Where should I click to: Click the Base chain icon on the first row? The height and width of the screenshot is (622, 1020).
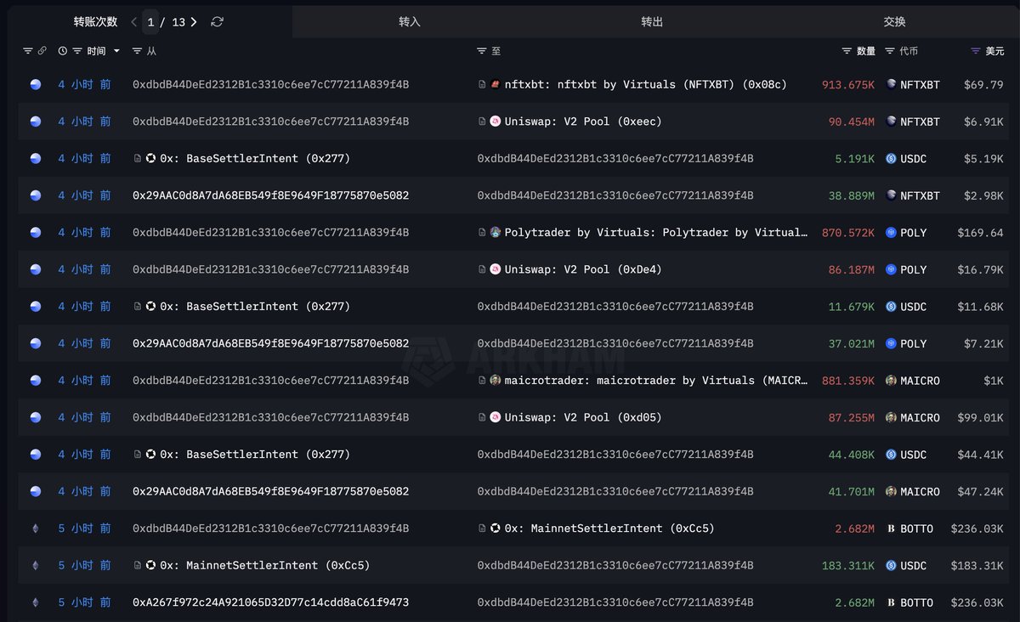[35, 84]
